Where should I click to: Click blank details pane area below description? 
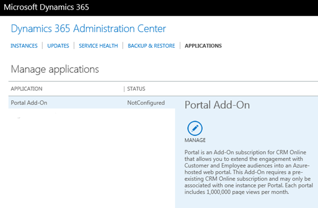coord(247,202)
